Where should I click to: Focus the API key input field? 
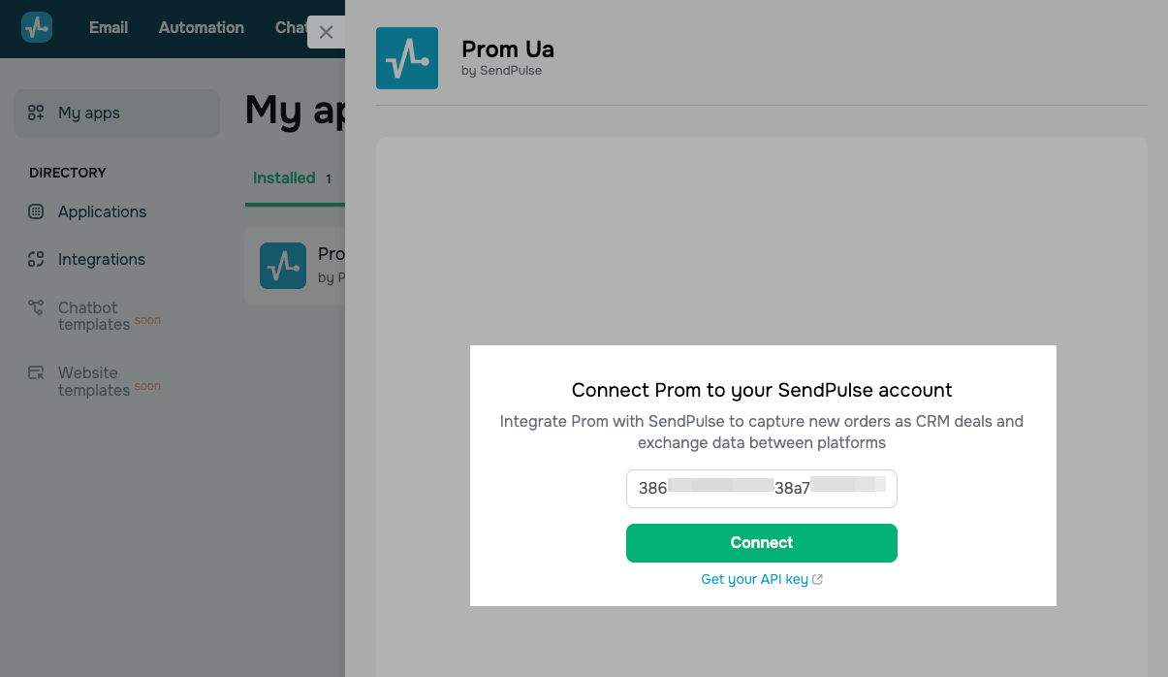(x=761, y=489)
